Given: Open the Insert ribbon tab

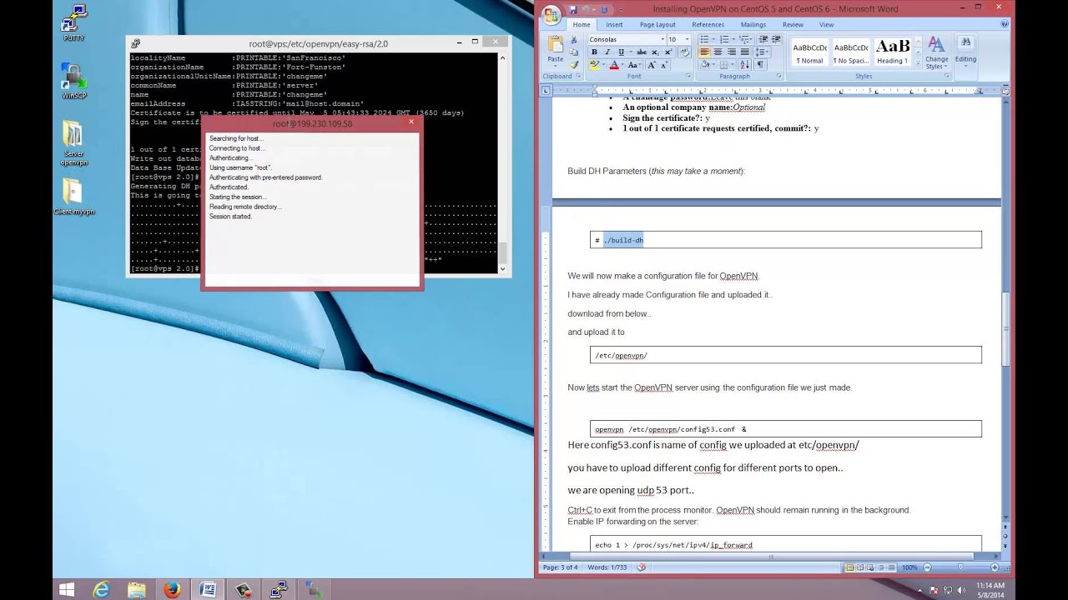Looking at the screenshot, I should (614, 25).
